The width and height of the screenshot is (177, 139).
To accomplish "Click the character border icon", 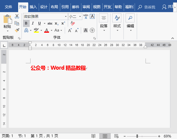I will pos(92,16).
